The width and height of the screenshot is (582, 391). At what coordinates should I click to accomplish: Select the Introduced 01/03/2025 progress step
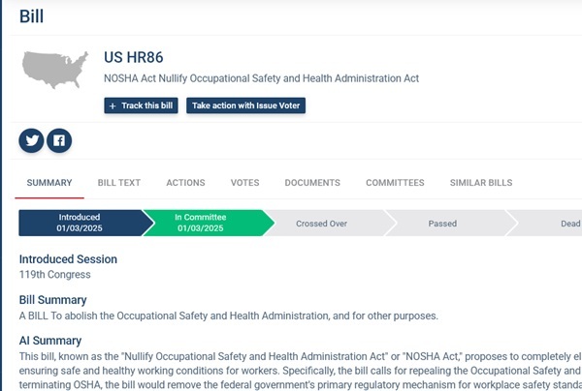pos(80,223)
